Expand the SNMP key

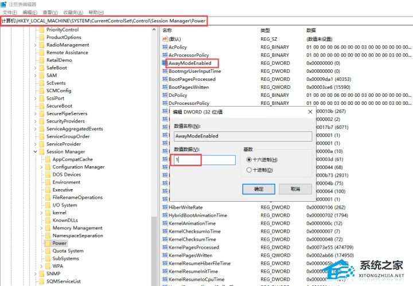(x=36, y=273)
